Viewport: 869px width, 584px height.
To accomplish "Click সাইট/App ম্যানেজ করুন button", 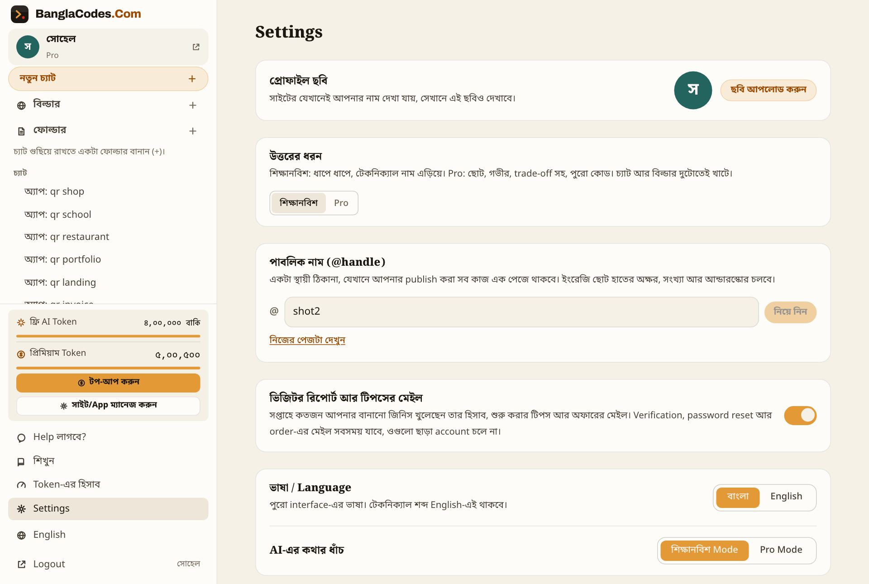I will (108, 406).
